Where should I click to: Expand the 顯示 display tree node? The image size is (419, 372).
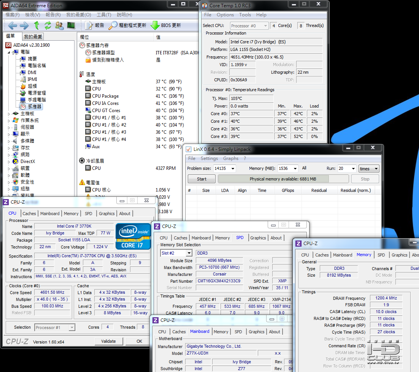click(9, 135)
